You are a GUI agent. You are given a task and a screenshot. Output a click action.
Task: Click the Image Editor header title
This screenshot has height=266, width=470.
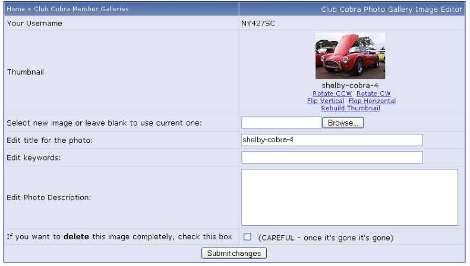[x=392, y=9]
